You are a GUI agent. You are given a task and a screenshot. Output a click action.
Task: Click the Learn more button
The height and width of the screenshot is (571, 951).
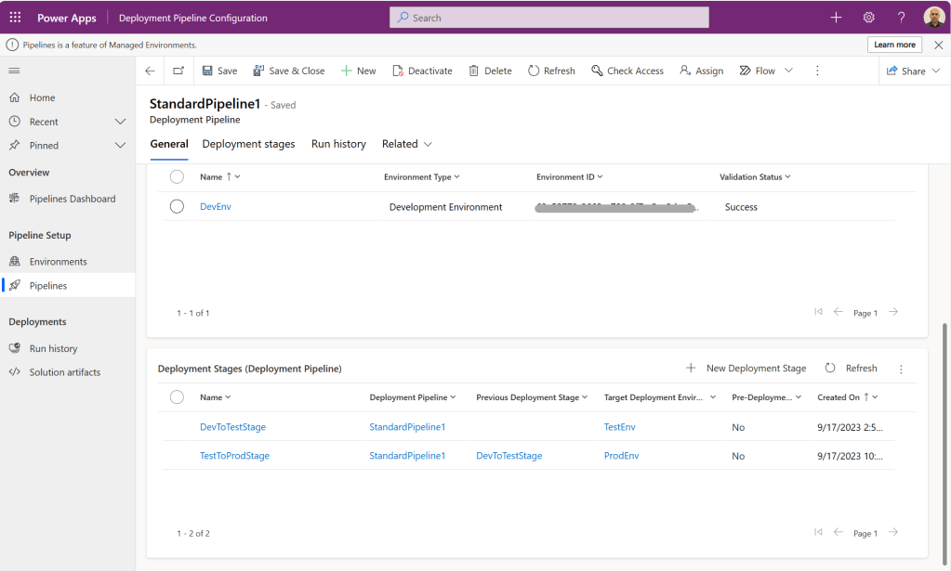click(x=894, y=45)
